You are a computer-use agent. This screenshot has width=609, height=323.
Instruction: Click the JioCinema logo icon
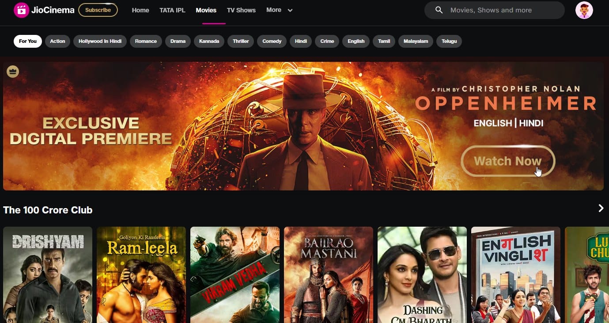(21, 10)
